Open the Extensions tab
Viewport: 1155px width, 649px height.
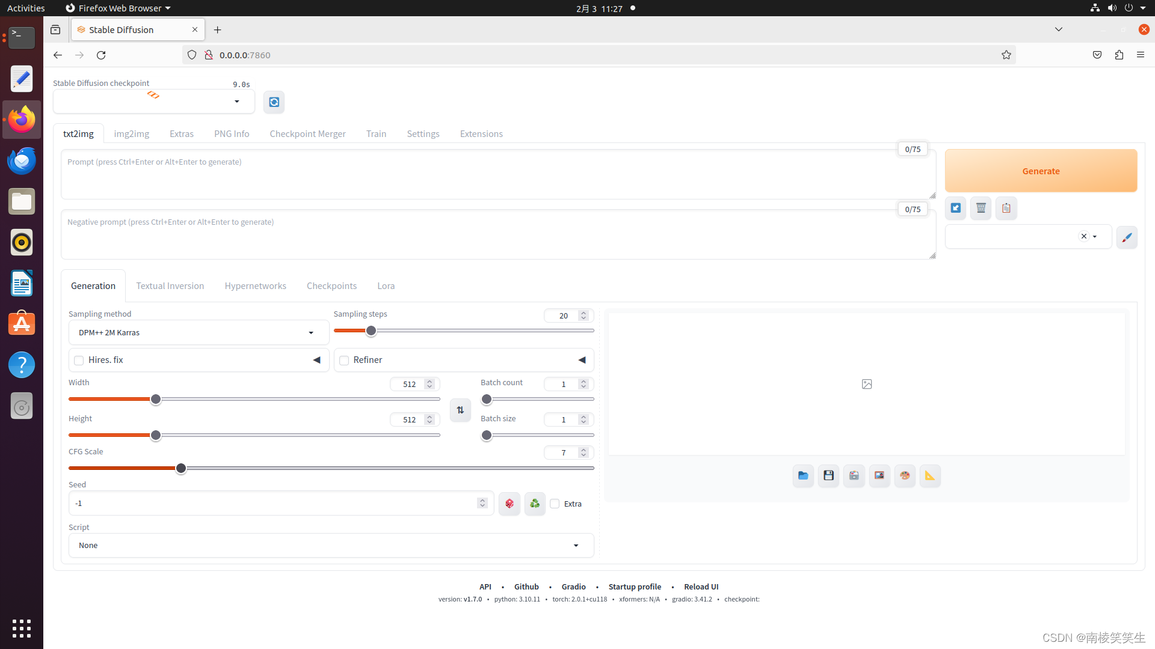481,133
